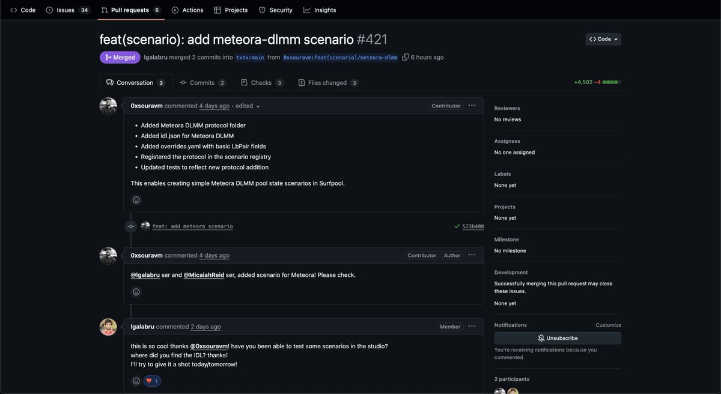Click the Reviewers sidebar heading
The width and height of the screenshot is (721, 394).
[x=507, y=108]
